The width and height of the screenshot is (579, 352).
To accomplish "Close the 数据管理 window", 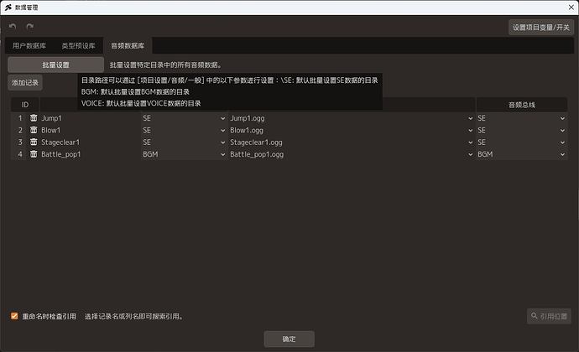I will coord(571,8).
